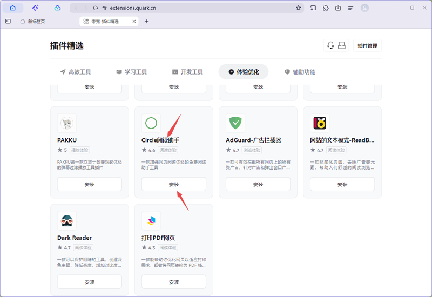Bookmark page with the star icon
This screenshot has height=297, width=432.
click(x=299, y=8)
